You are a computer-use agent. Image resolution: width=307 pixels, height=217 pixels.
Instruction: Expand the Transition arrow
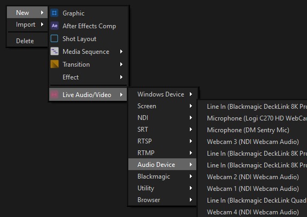coord(121,65)
